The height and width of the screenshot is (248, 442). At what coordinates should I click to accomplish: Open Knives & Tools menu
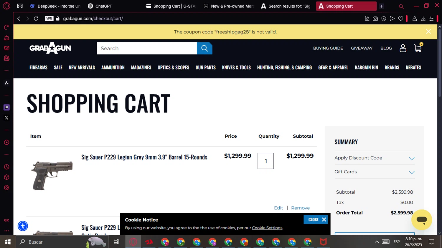[x=236, y=67]
